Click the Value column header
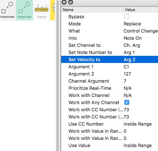The width and height of the screenshot is (158, 151). pos(141,10)
